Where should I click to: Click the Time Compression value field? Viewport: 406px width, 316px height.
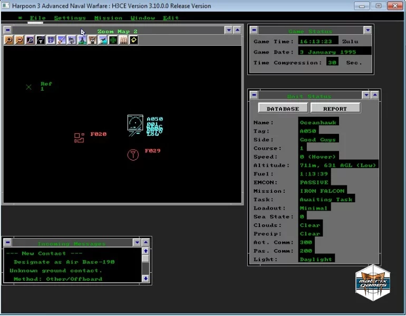click(x=332, y=63)
